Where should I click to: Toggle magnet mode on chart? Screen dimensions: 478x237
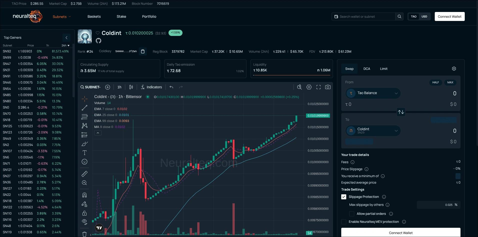click(84, 195)
